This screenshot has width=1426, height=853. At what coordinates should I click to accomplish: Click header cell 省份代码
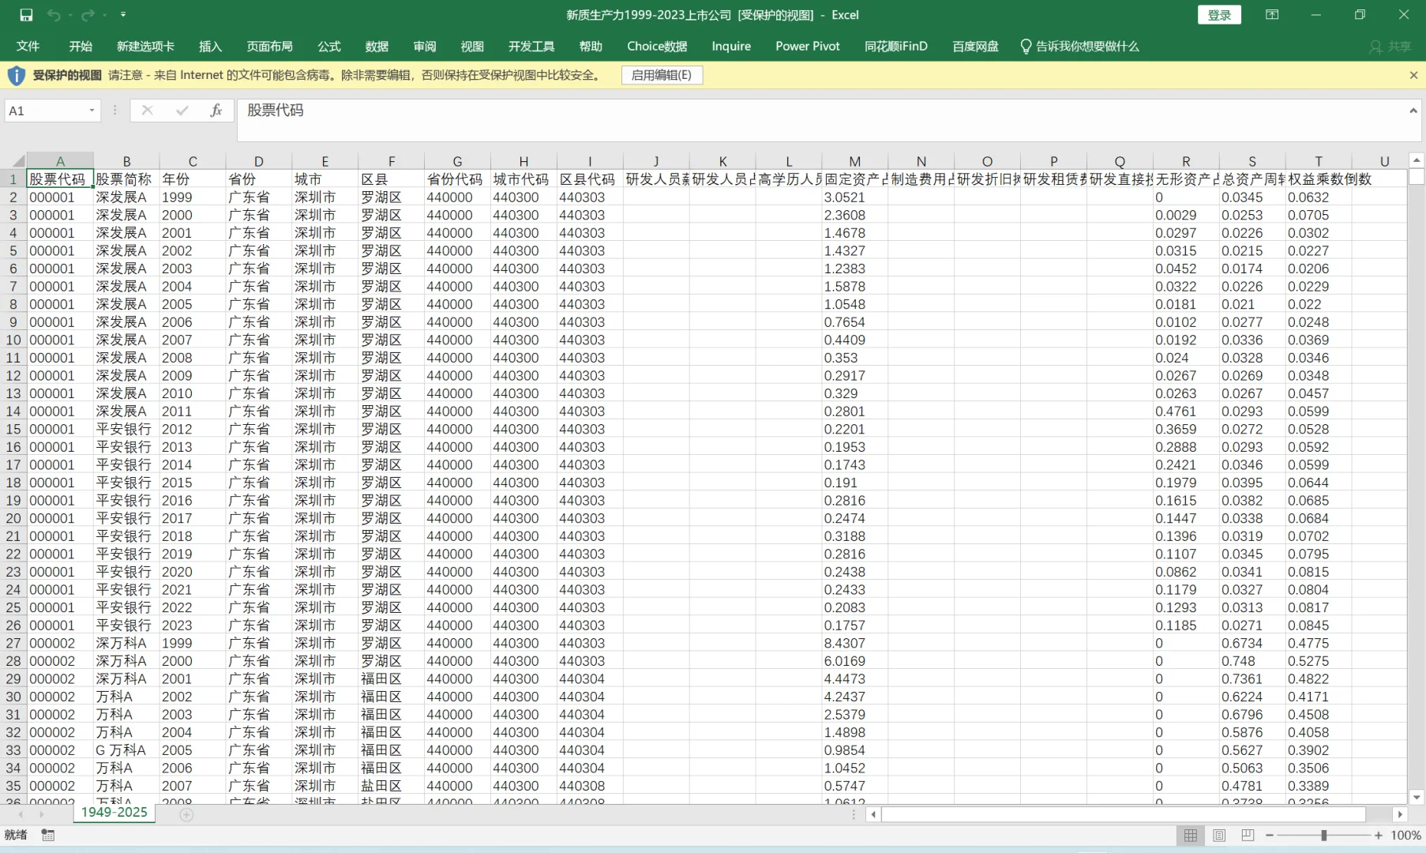[457, 179]
